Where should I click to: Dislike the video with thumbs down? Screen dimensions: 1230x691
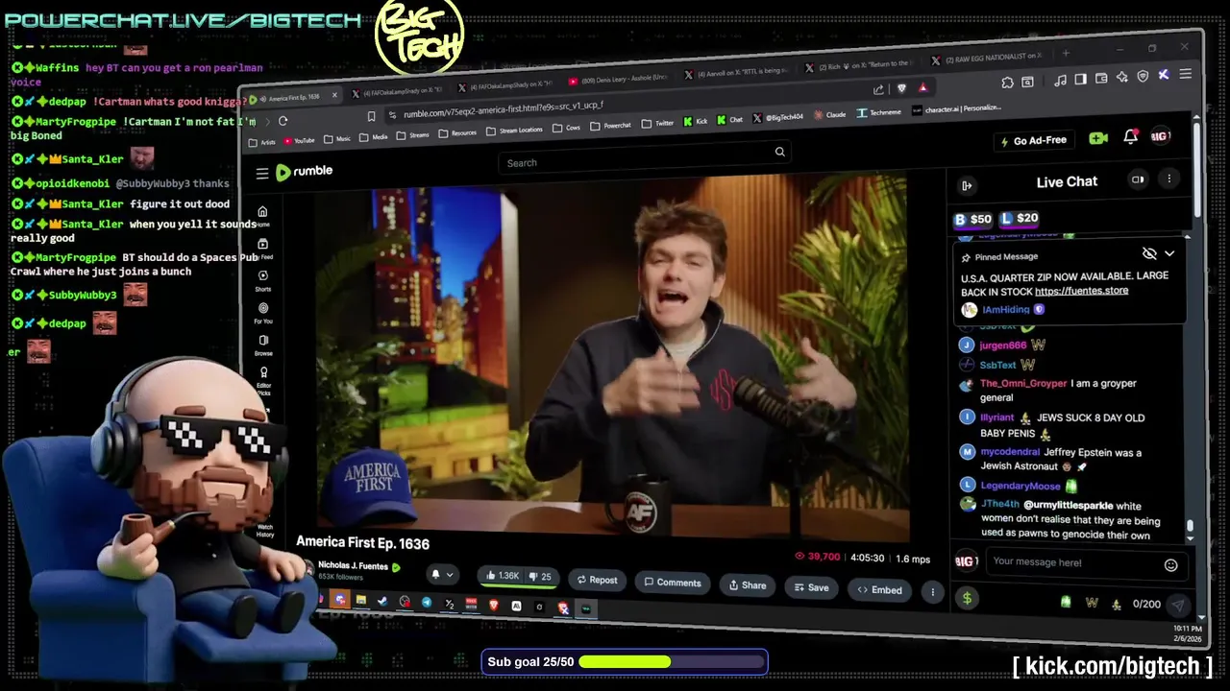click(541, 577)
